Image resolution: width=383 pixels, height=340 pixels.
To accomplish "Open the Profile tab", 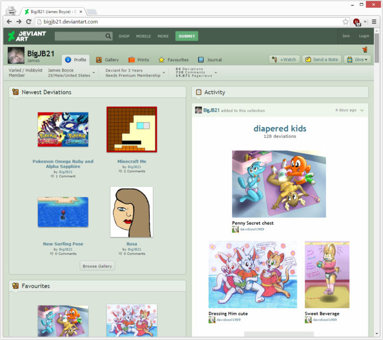I will 75,60.
